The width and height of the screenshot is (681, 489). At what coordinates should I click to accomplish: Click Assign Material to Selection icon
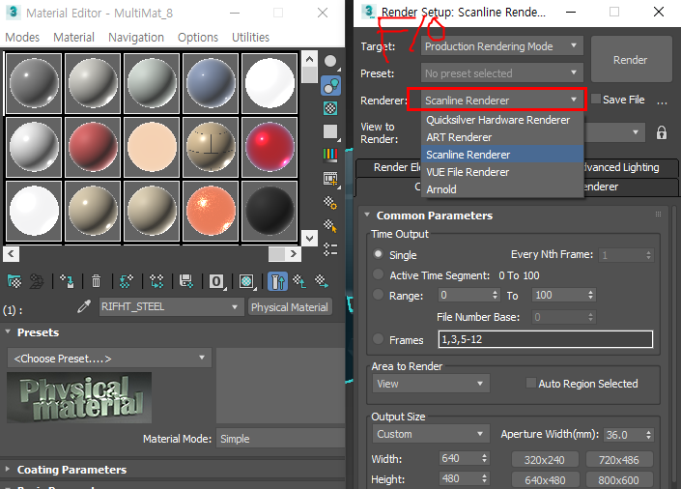point(67,281)
